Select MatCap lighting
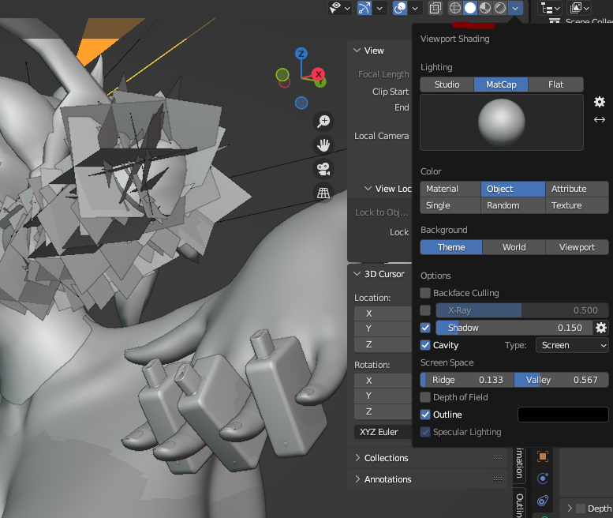The width and height of the screenshot is (613, 518). tap(501, 84)
